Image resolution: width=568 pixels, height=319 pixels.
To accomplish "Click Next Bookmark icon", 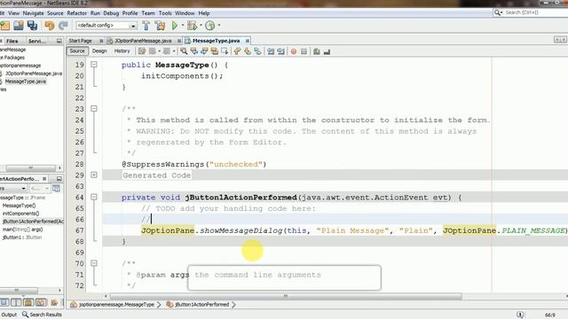I will pyautogui.click(x=248, y=51).
